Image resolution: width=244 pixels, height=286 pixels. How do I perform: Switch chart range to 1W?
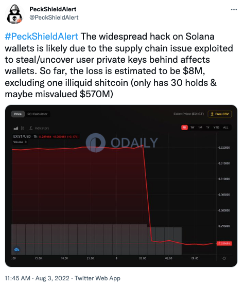(193, 128)
